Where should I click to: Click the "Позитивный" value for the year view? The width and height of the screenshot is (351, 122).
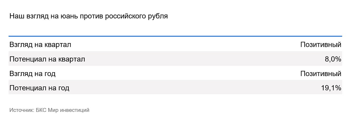point(321,74)
